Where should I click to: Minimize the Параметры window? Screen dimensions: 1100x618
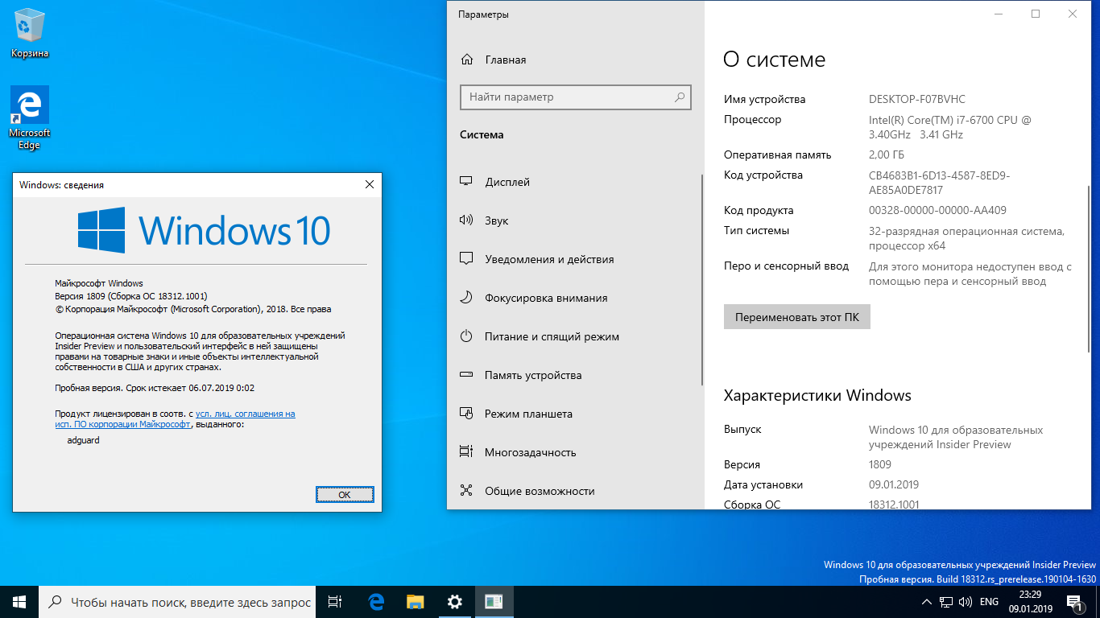(x=999, y=14)
